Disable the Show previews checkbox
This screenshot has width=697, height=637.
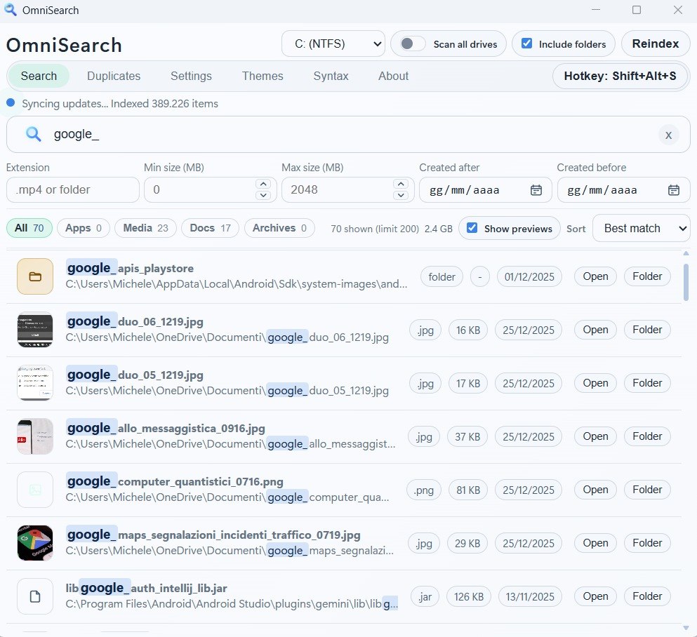[x=472, y=228]
